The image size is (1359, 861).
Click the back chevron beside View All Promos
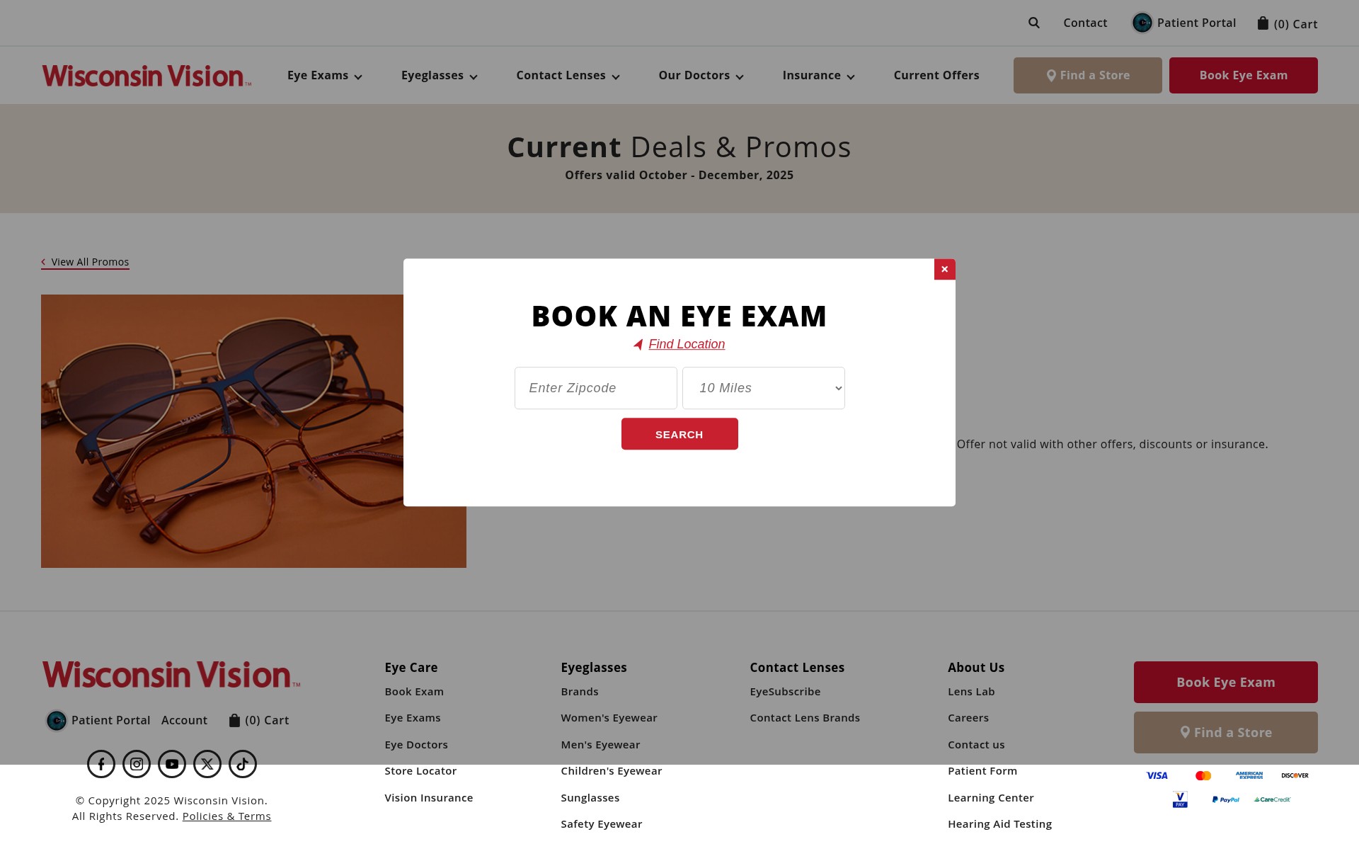point(43,262)
